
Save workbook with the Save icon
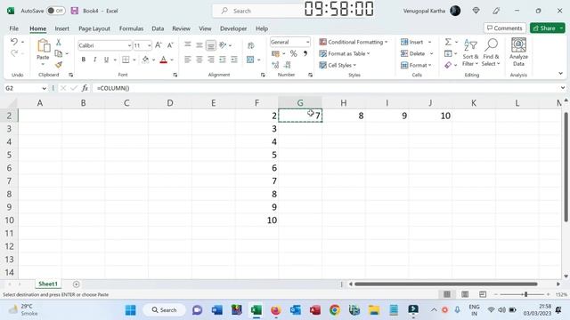point(75,11)
